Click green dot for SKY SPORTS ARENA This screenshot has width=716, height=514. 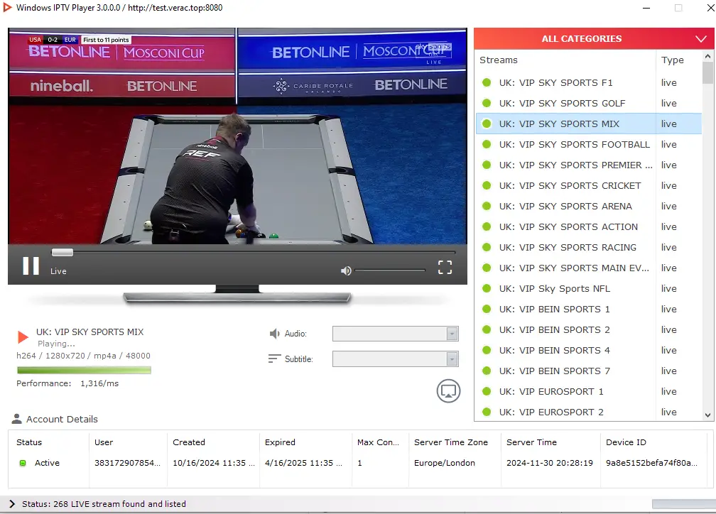click(487, 206)
